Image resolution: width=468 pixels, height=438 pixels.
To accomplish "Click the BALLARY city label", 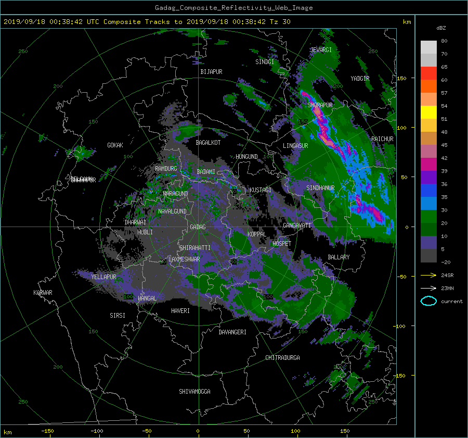I will coord(339,257).
